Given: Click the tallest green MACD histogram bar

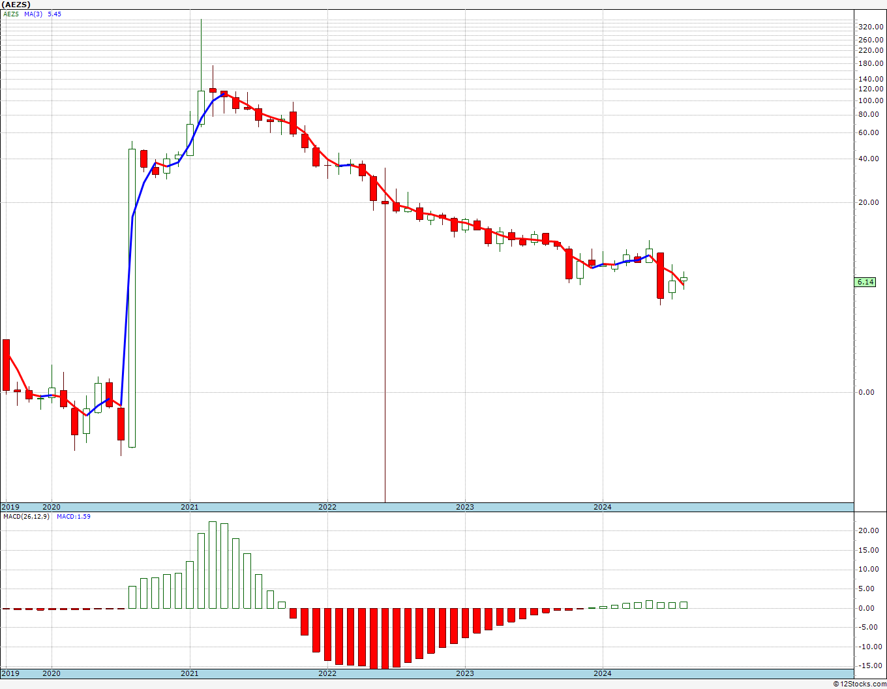Looking at the screenshot, I should tap(213, 565).
